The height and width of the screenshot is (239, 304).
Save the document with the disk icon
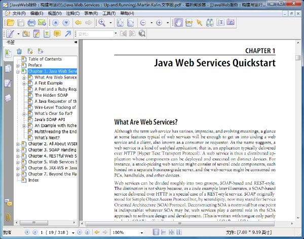coord(21,23)
